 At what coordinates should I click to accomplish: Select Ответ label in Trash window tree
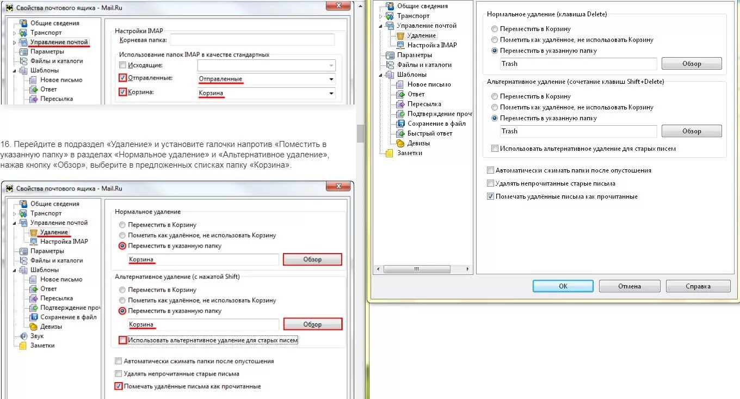tap(416, 94)
